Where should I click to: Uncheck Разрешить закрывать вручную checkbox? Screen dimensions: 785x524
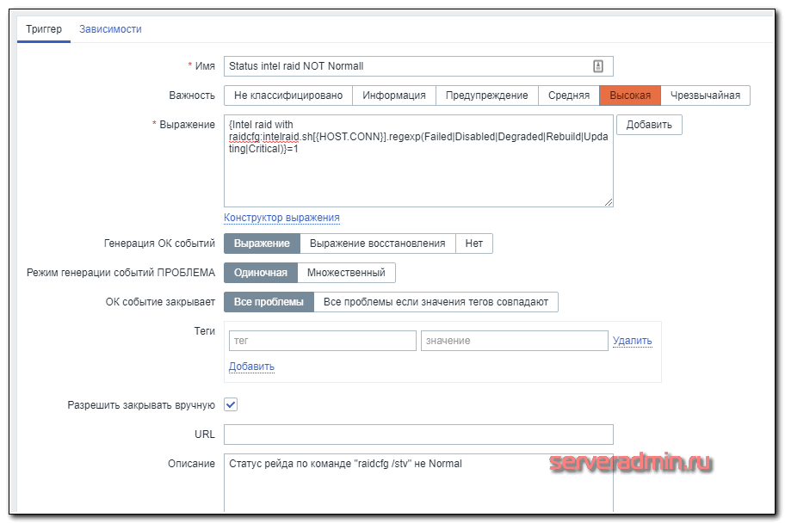click(x=231, y=404)
